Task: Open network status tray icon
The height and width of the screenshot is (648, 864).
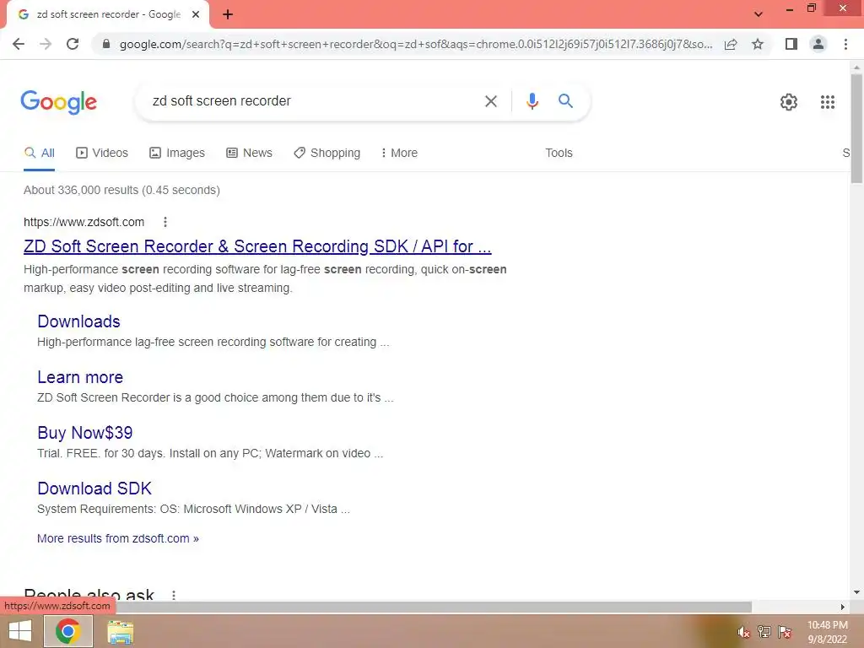Action: point(764,632)
